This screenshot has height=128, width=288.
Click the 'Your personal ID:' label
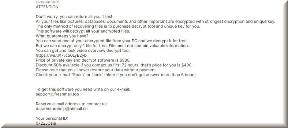[52, 119]
